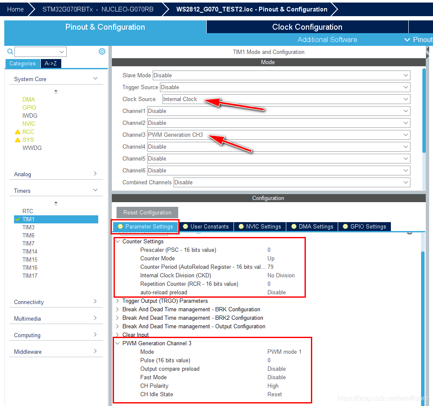Viewport: 433px width, 406px height.
Task: Open the gear settings icon
Action: (x=102, y=51)
